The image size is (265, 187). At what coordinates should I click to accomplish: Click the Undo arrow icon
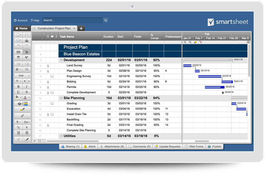click(18, 46)
